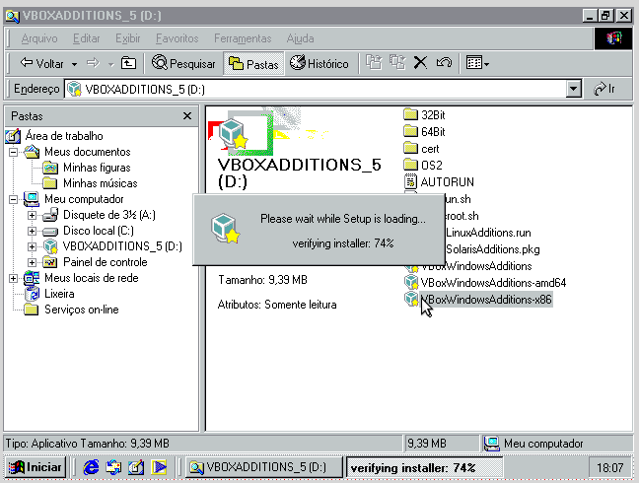The width and height of the screenshot is (639, 483).
Task: Open the Views mode dropdown button
Action: click(477, 63)
